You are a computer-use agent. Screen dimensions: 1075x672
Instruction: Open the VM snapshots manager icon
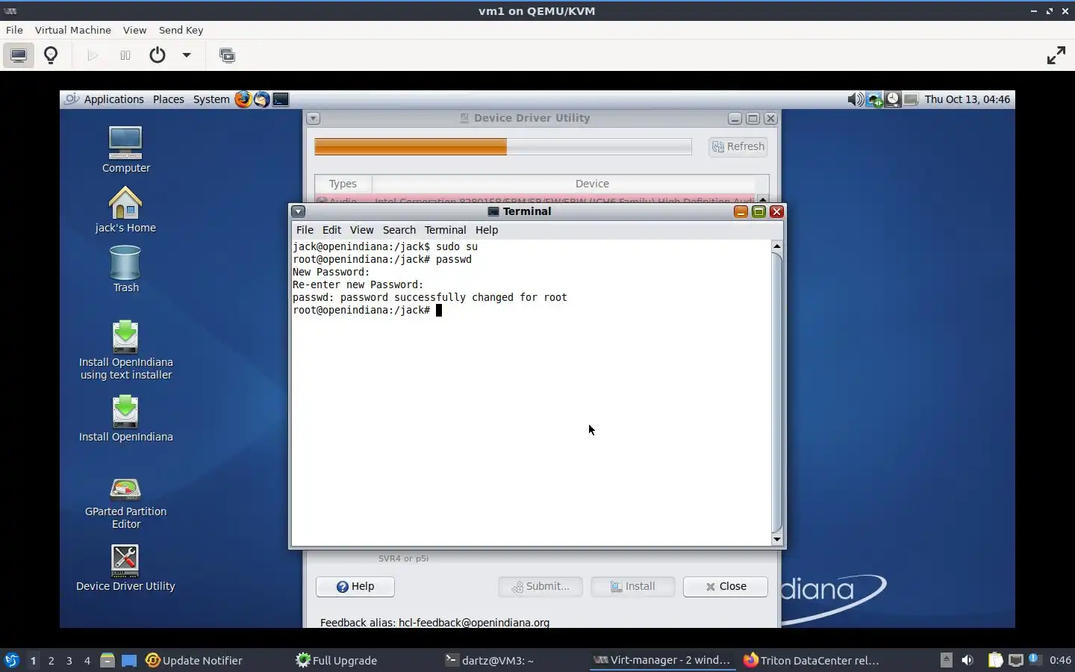(x=227, y=55)
